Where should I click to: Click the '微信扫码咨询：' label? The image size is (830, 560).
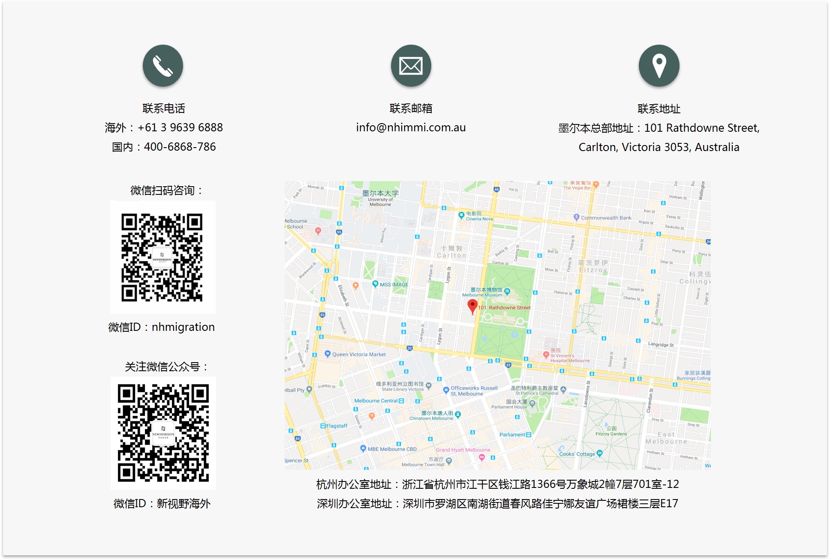167,190
